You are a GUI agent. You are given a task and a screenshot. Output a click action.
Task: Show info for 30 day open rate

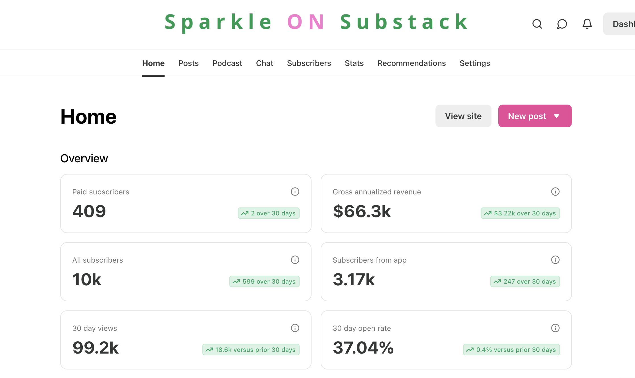[x=555, y=328]
